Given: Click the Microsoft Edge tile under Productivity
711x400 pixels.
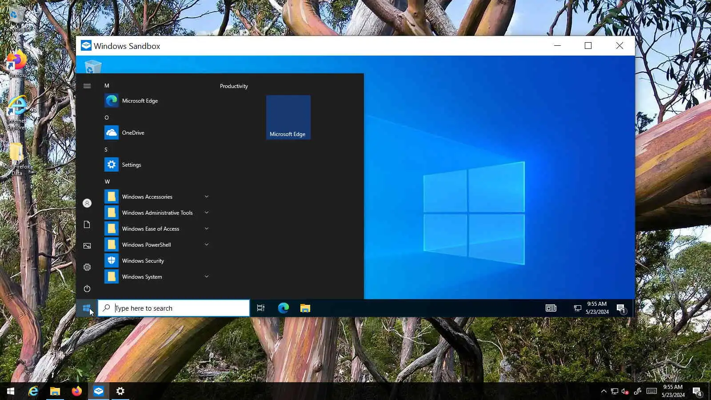Looking at the screenshot, I should (288, 117).
